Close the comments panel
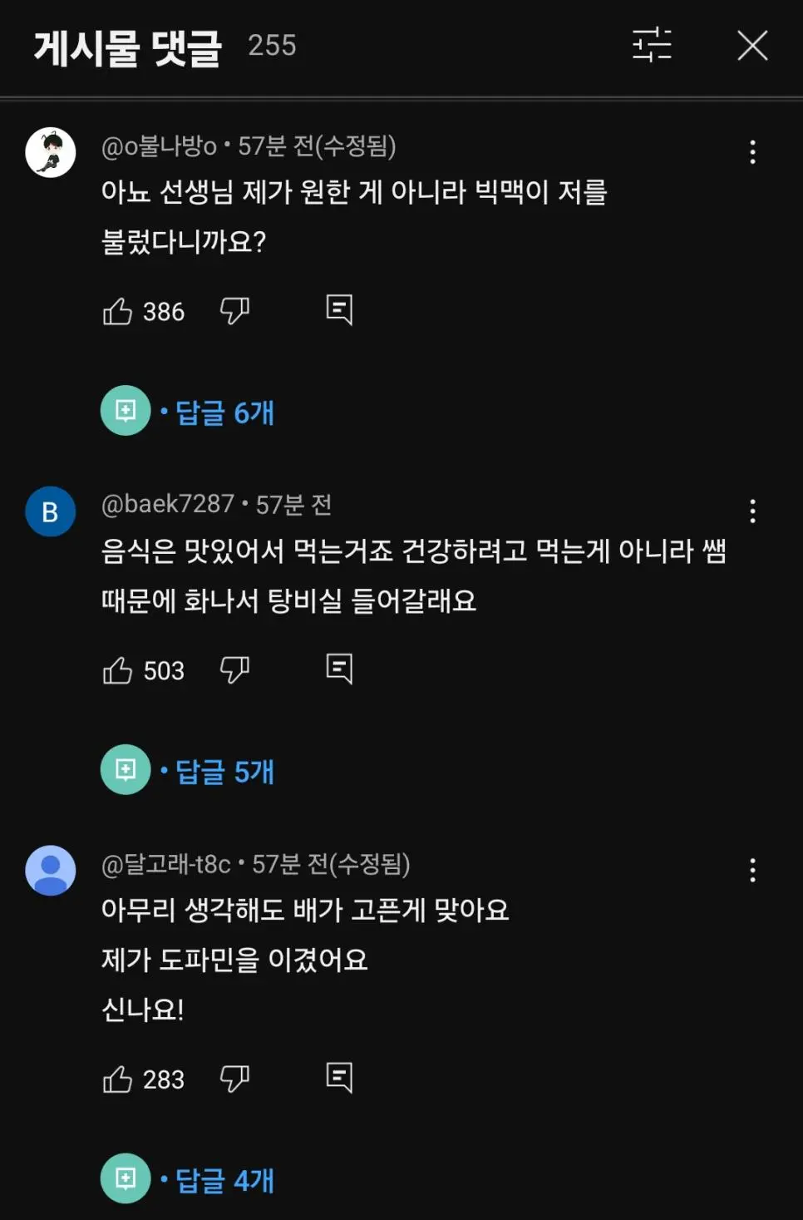This screenshot has width=803, height=1220. pyautogui.click(x=752, y=46)
